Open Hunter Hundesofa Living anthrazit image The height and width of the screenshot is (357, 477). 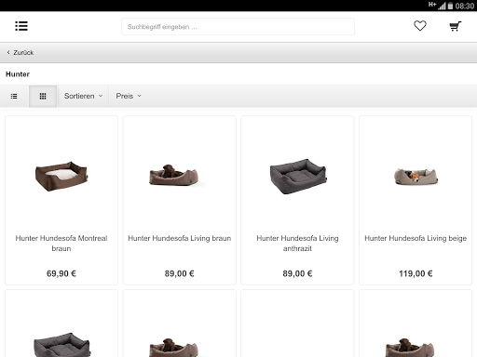[x=298, y=176]
